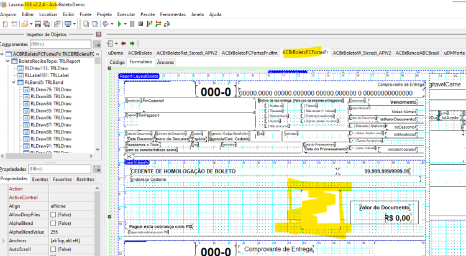Open the Localizar menu
The image size is (466, 256).
[x=48, y=14]
